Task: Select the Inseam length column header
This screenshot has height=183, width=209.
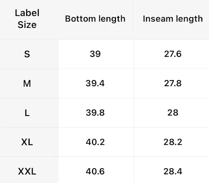Action: 173,19
